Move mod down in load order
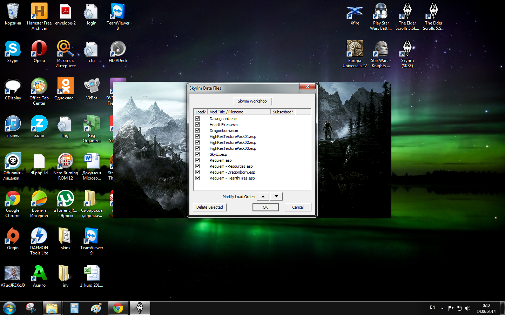 [x=276, y=196]
